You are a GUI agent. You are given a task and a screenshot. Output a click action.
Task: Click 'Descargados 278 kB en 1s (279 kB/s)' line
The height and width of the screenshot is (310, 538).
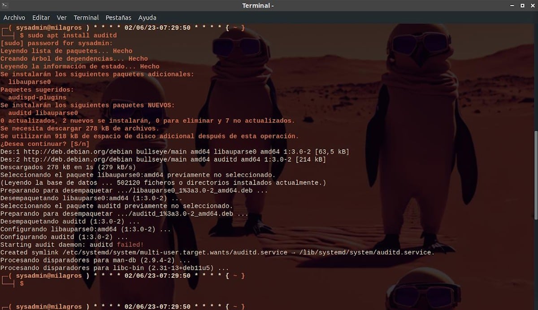(x=68, y=167)
